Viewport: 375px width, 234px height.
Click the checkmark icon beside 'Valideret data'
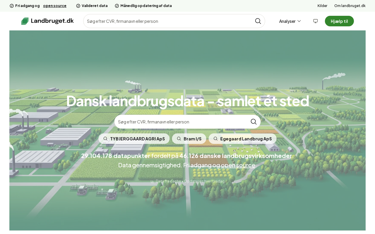coord(78,6)
